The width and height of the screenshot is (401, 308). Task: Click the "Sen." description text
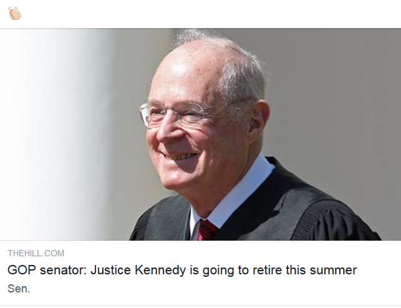pyautogui.click(x=19, y=289)
